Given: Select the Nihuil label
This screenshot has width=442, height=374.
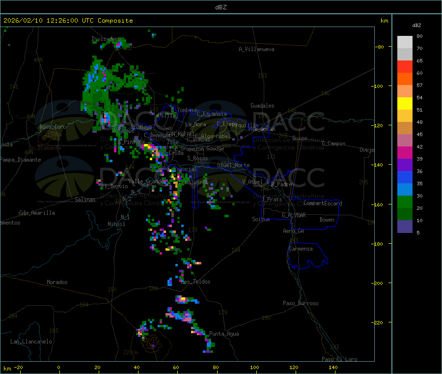Looking at the screenshot, I should (x=116, y=224).
